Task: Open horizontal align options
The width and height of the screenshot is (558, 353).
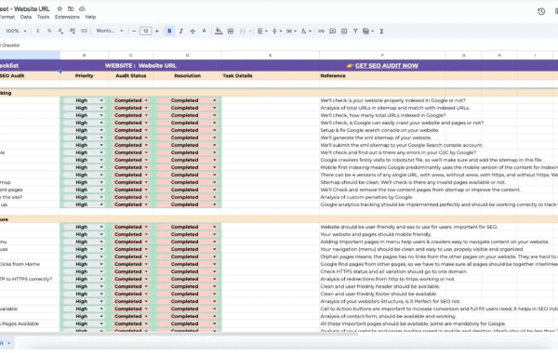Action: tap(262, 31)
